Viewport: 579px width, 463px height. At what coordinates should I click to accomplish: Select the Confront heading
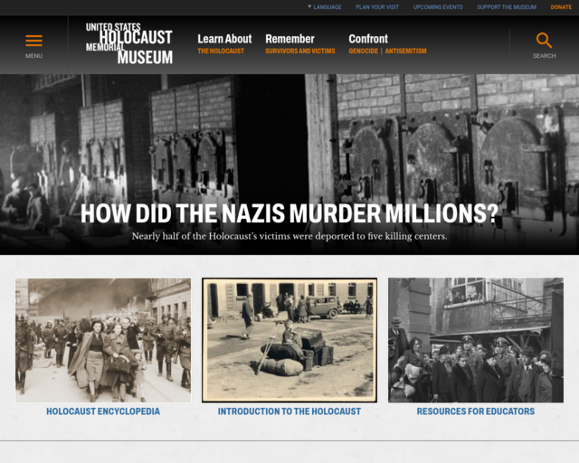(368, 39)
